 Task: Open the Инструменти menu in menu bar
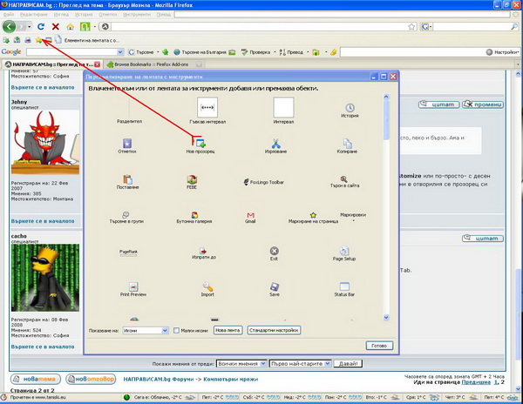[x=137, y=15]
